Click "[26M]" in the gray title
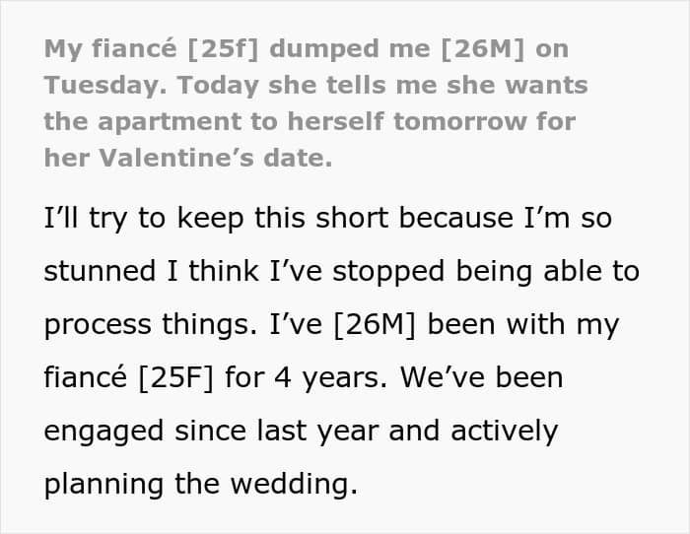The width and height of the screenshot is (690, 534). click(482, 49)
